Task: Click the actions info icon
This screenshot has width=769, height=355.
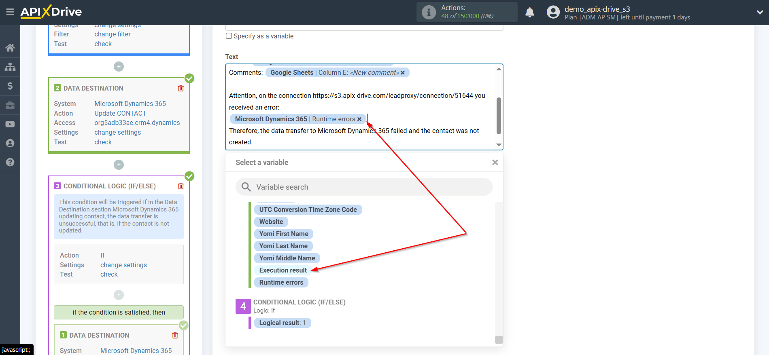Action: click(429, 12)
